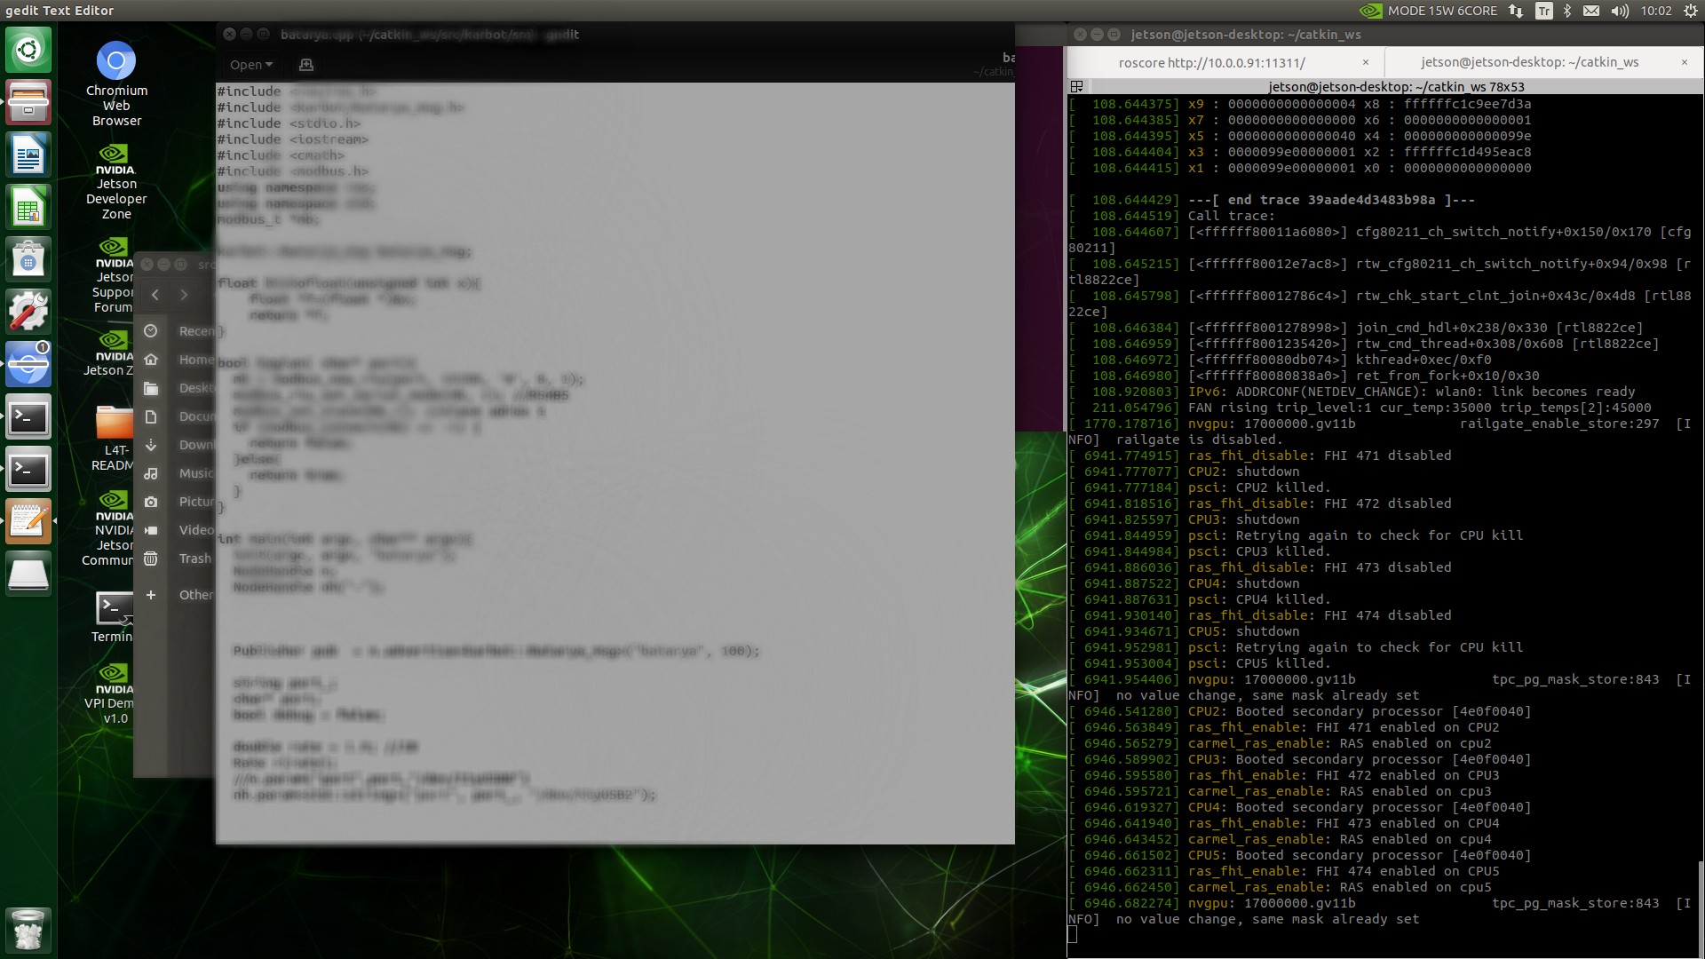Click the Tr keyboard layout indicator

point(1544,11)
